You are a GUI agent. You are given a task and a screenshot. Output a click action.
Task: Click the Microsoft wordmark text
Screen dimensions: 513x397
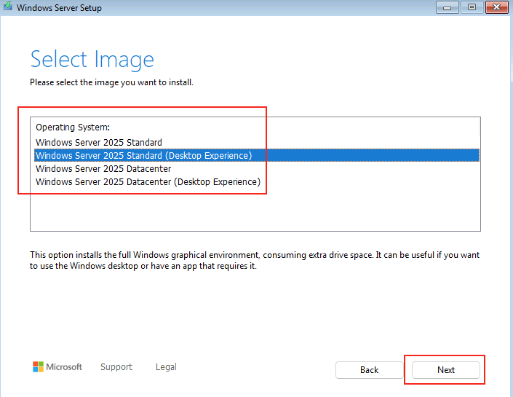point(64,367)
